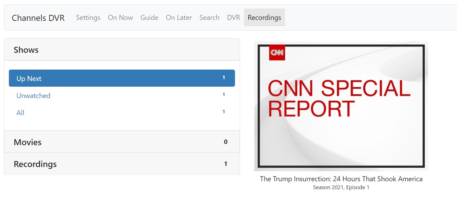This screenshot has height=205, width=457.
Task: Click The Trump Insurrection episode title
Action: click(x=341, y=179)
